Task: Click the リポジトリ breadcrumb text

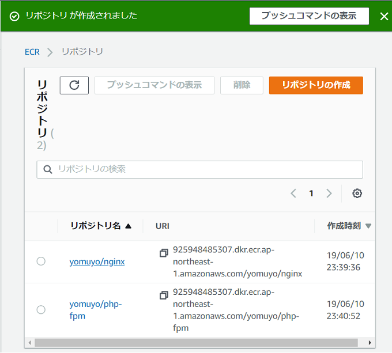Action: point(82,52)
